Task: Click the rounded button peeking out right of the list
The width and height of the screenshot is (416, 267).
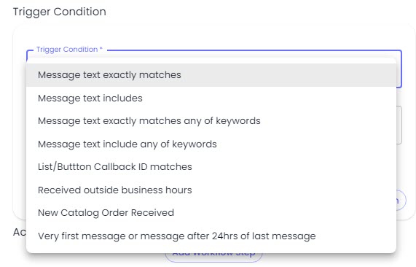Action: point(401,201)
